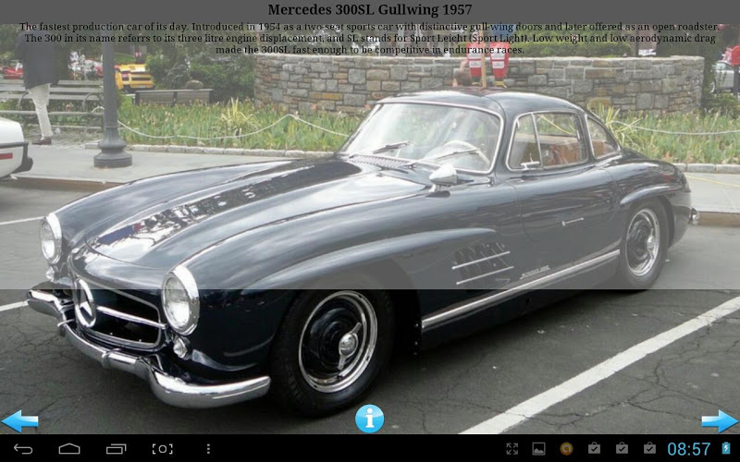Tap the Android home button
The width and height of the screenshot is (740, 462).
[69, 449]
